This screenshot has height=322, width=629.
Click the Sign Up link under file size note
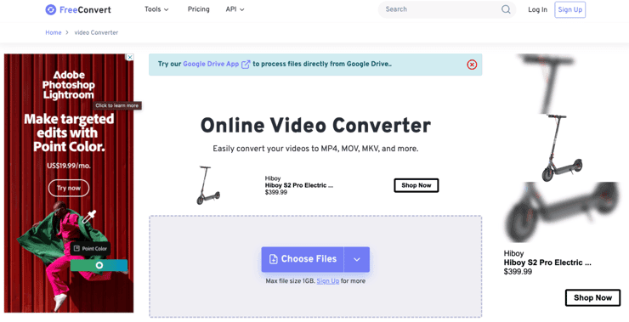pyautogui.click(x=328, y=281)
